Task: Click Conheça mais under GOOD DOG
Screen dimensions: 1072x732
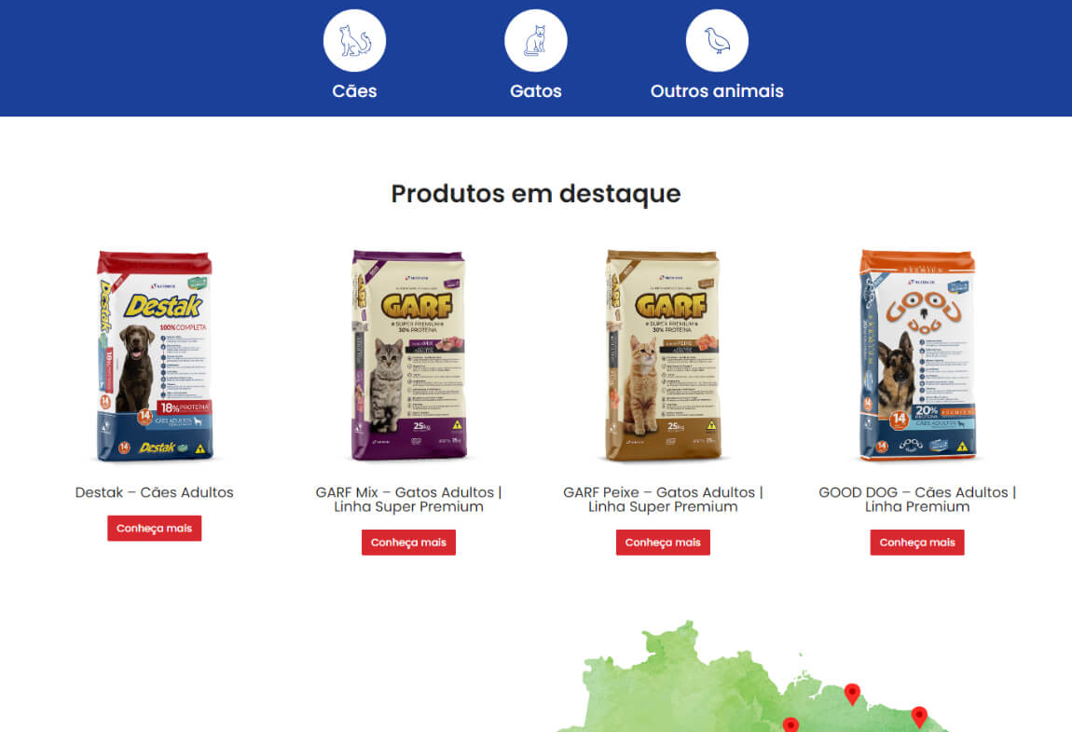Action: [917, 543]
